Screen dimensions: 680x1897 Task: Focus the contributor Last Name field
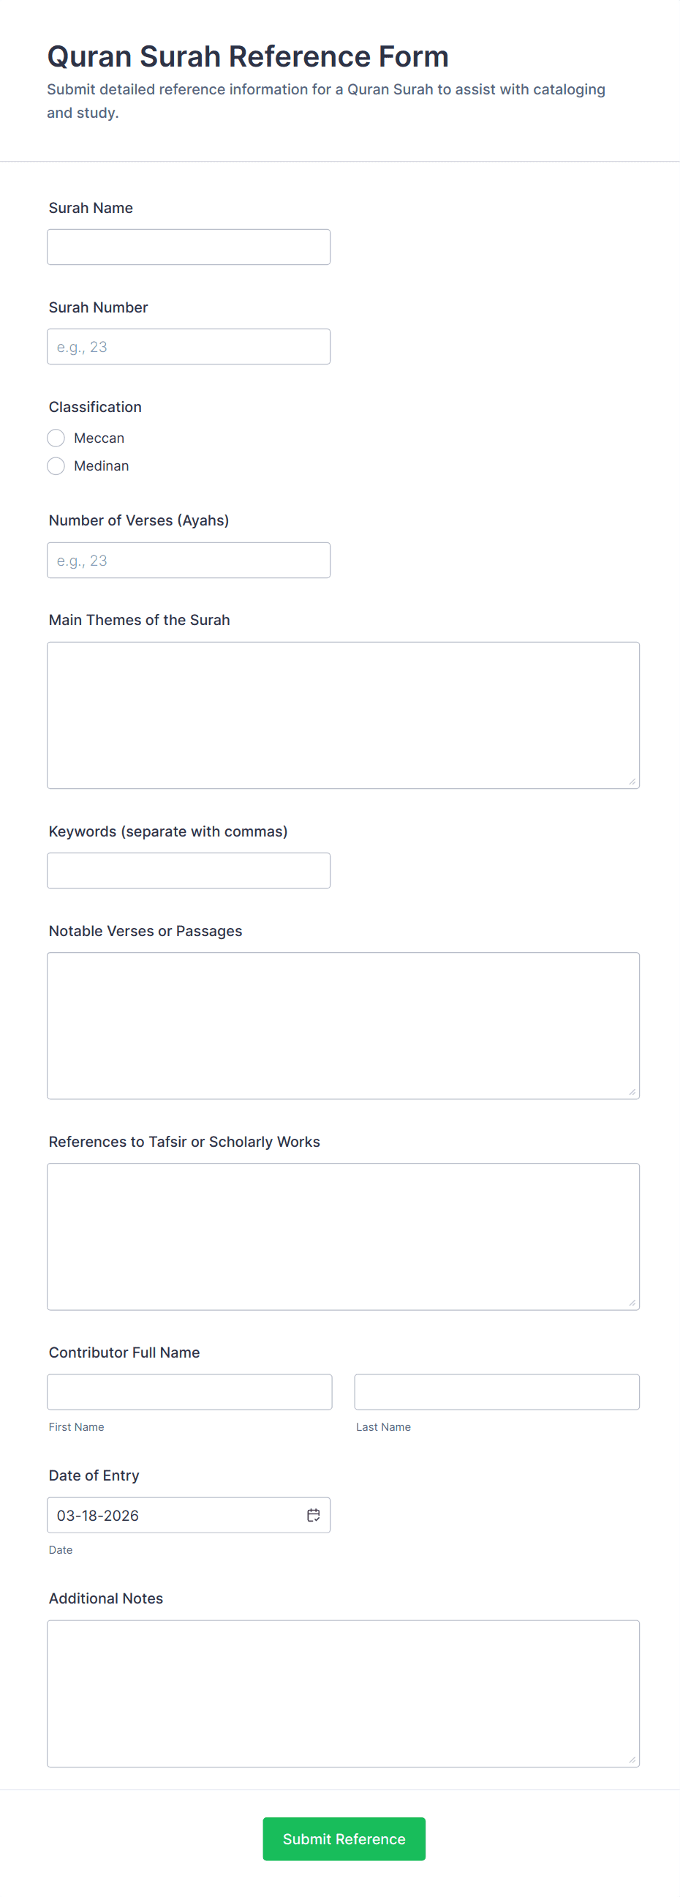click(496, 1392)
